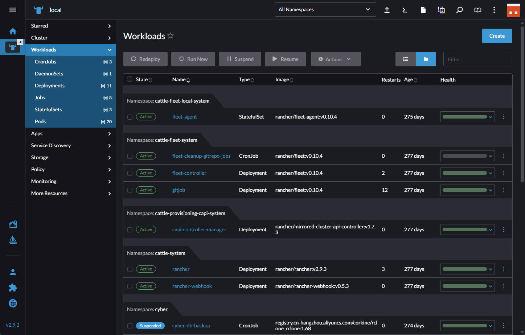Check the gitjob row checkbox
The height and width of the screenshot is (335, 525).
(x=130, y=190)
